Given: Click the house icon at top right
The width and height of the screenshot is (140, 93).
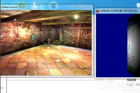Looking at the screenshot, I should point(138,5).
